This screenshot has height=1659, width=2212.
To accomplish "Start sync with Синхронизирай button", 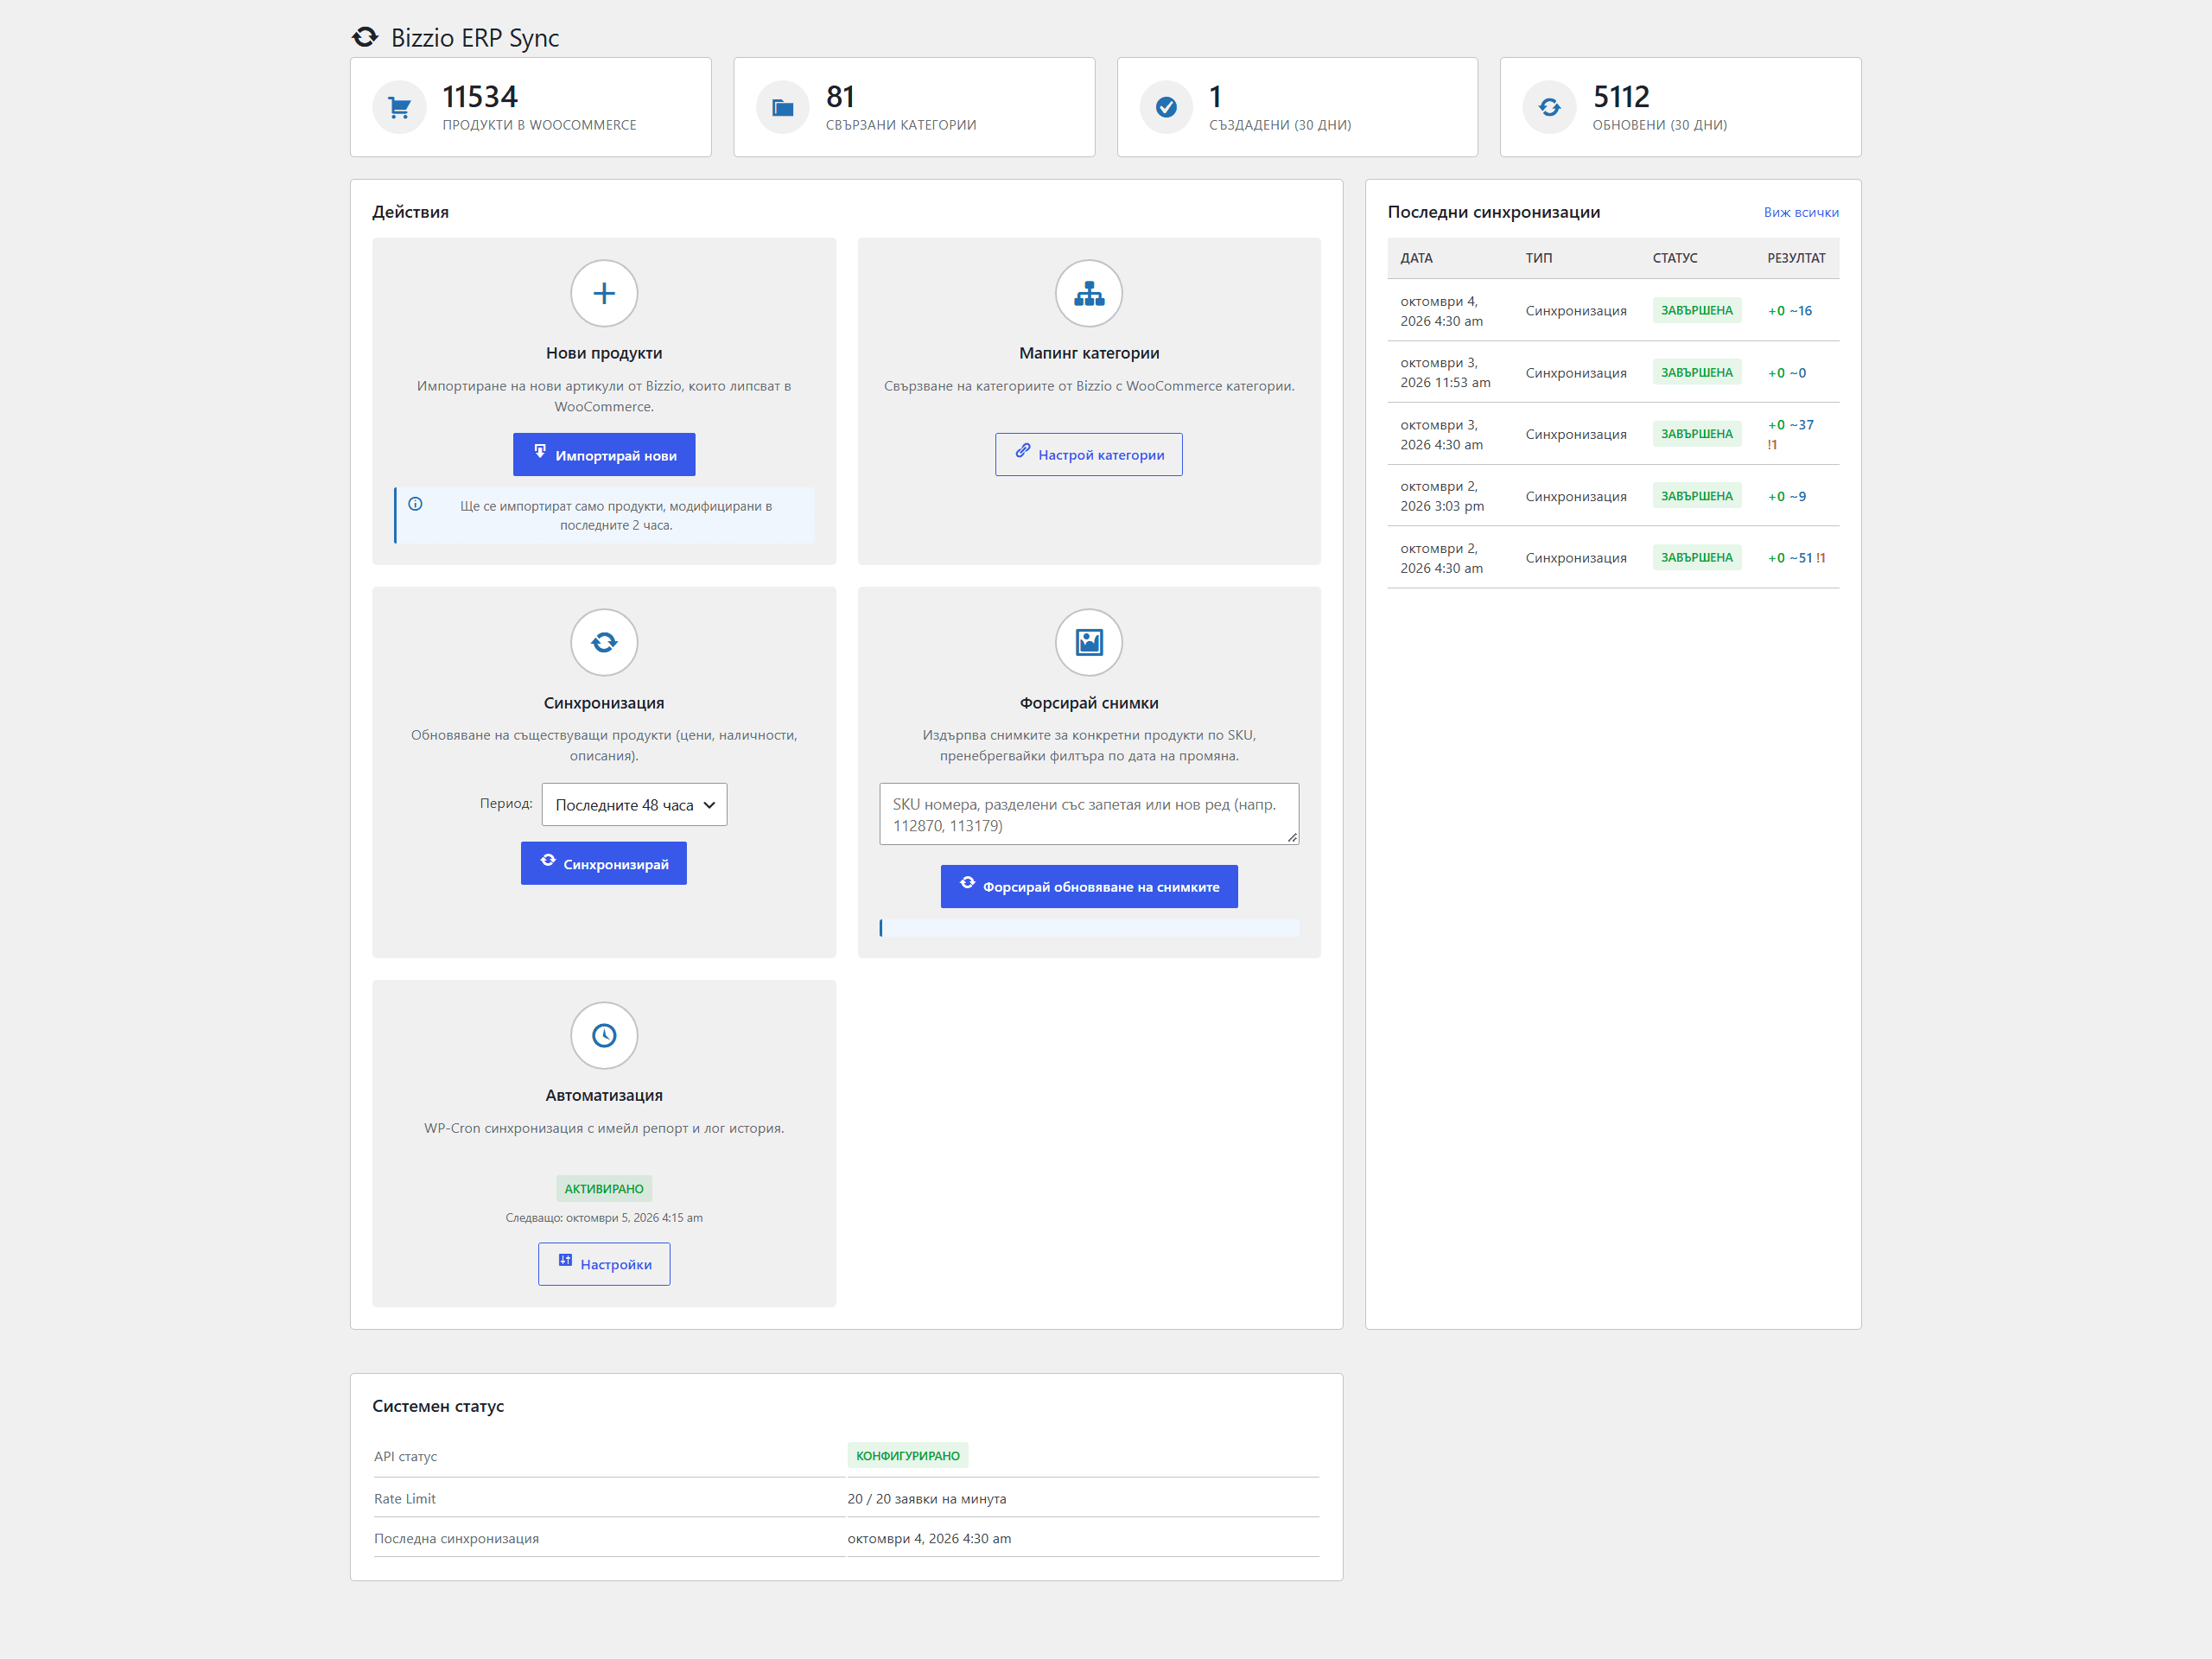I will coord(603,863).
